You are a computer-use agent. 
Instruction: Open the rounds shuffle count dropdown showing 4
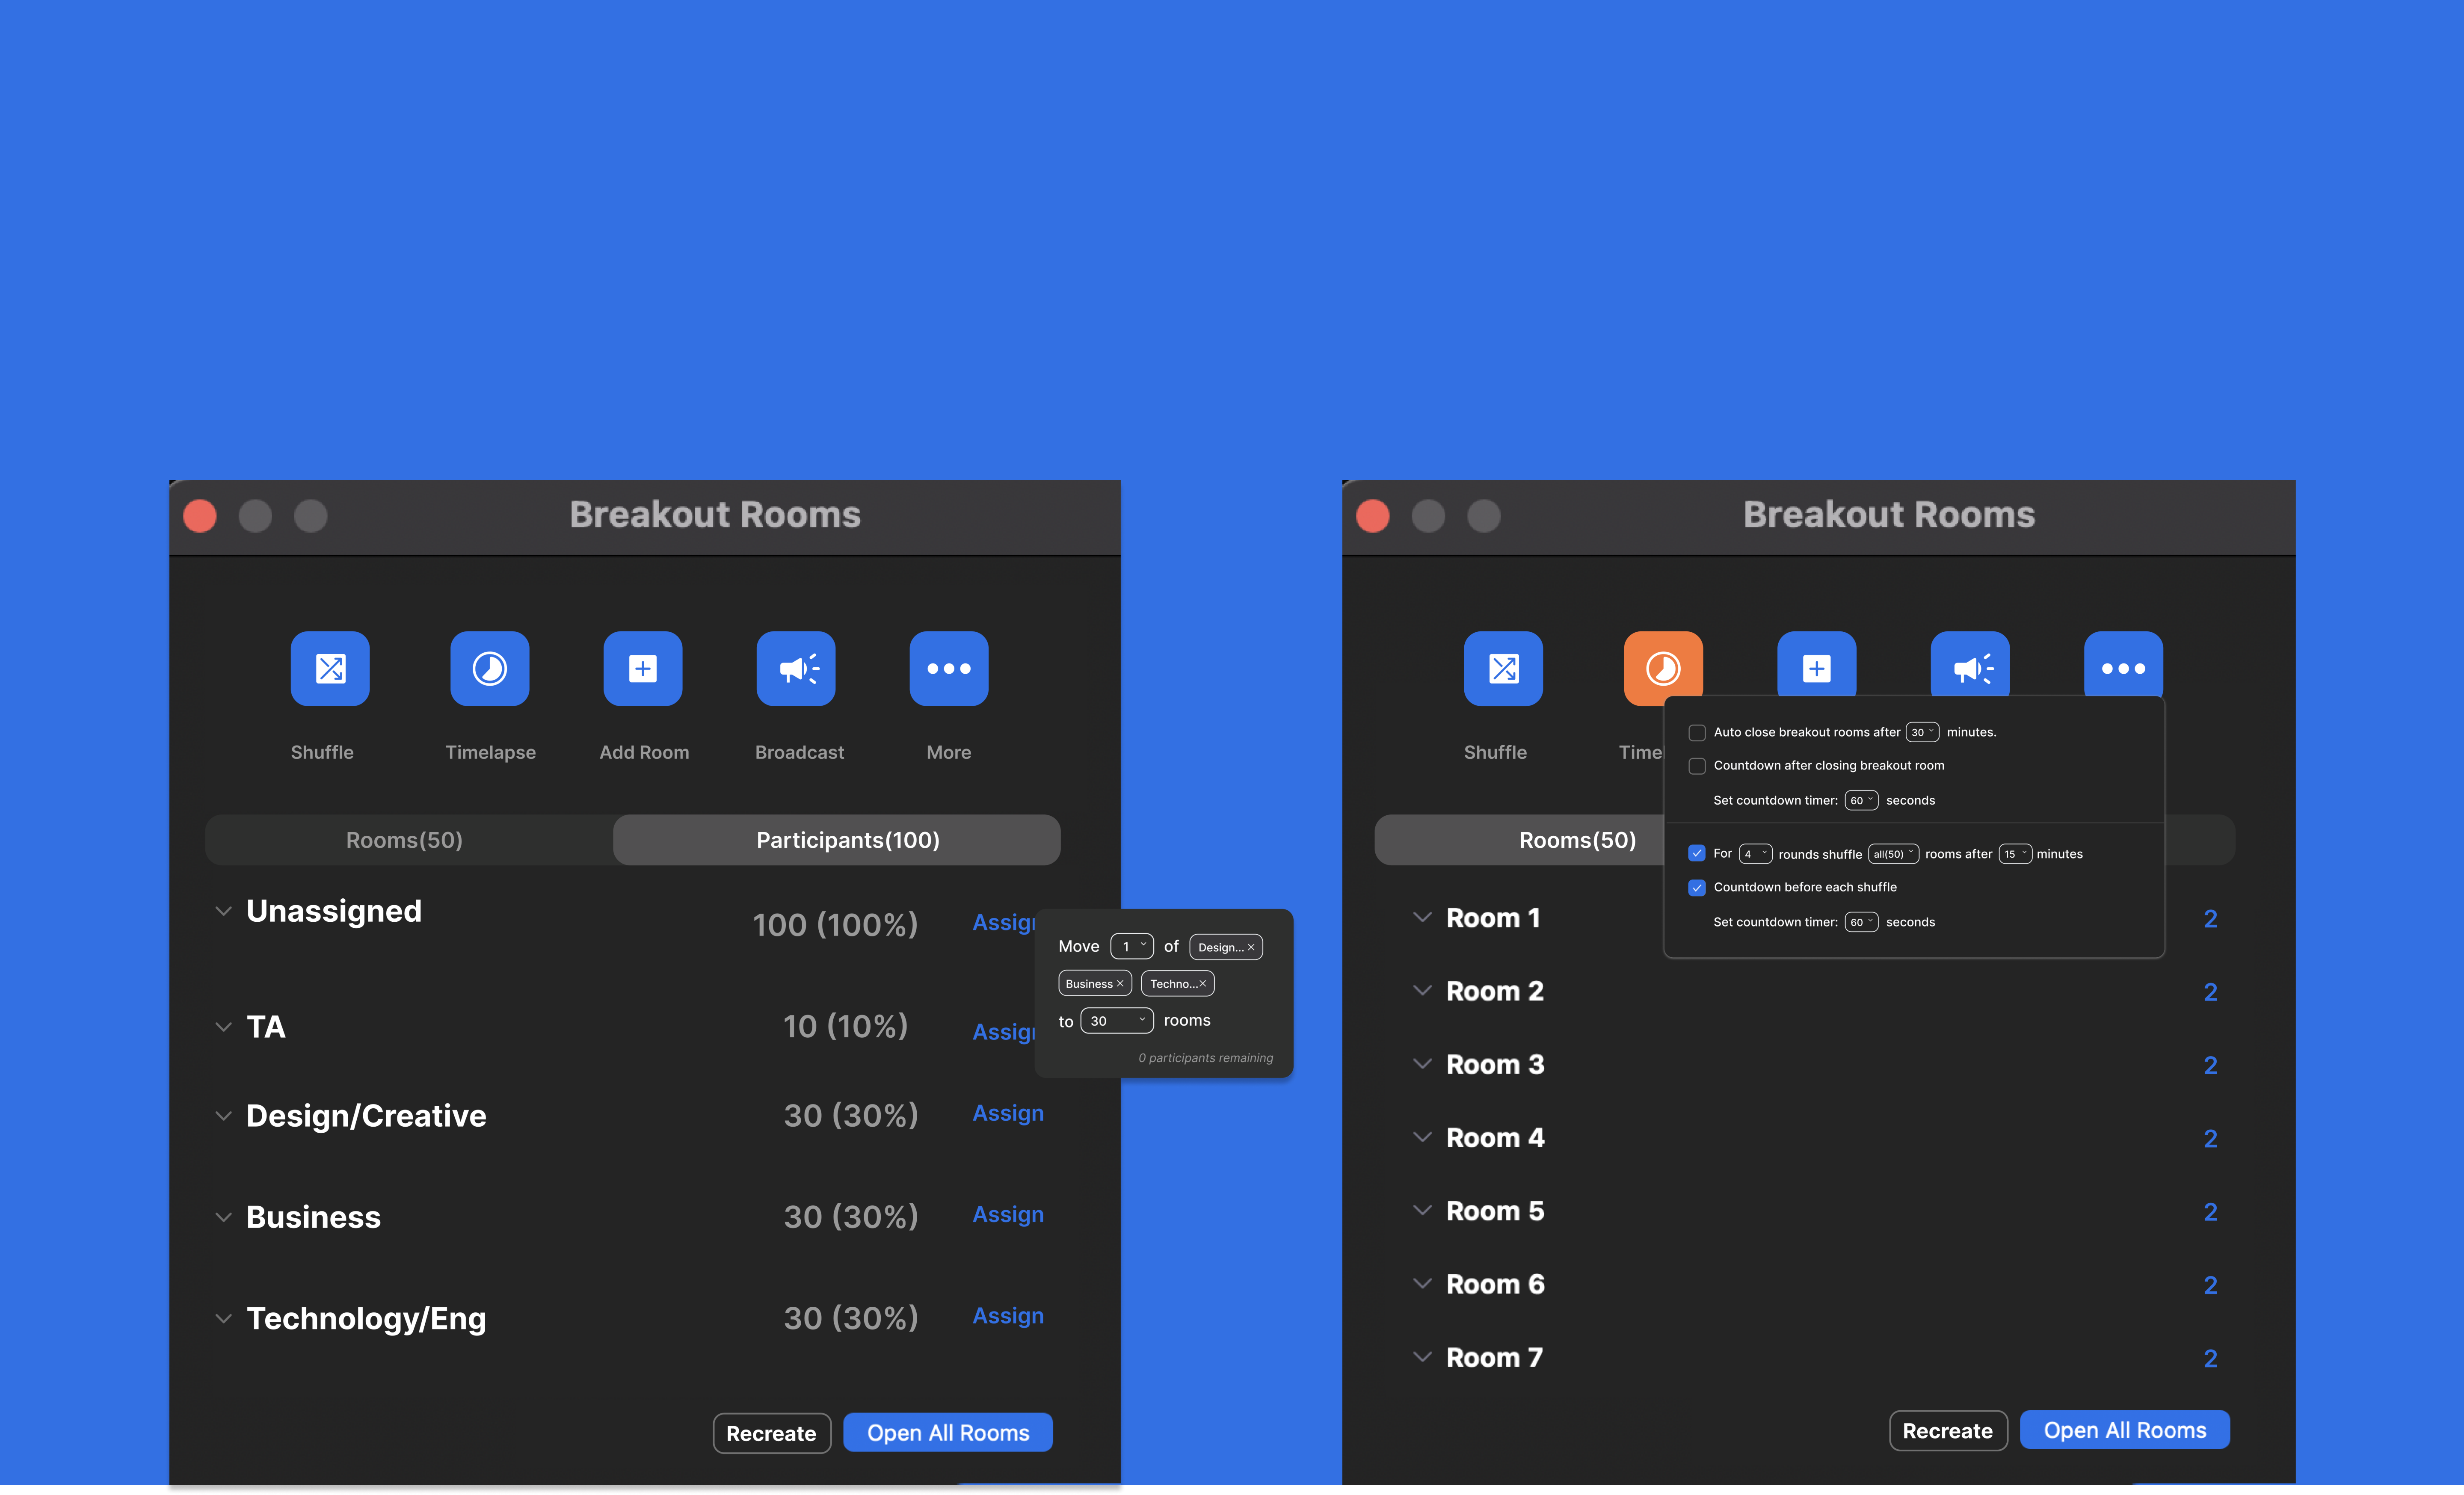1755,853
